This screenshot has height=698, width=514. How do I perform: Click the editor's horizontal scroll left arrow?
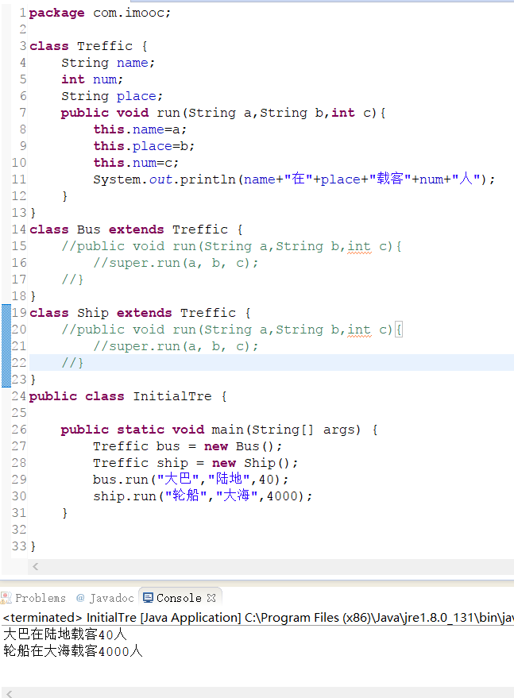pyautogui.click(x=36, y=566)
